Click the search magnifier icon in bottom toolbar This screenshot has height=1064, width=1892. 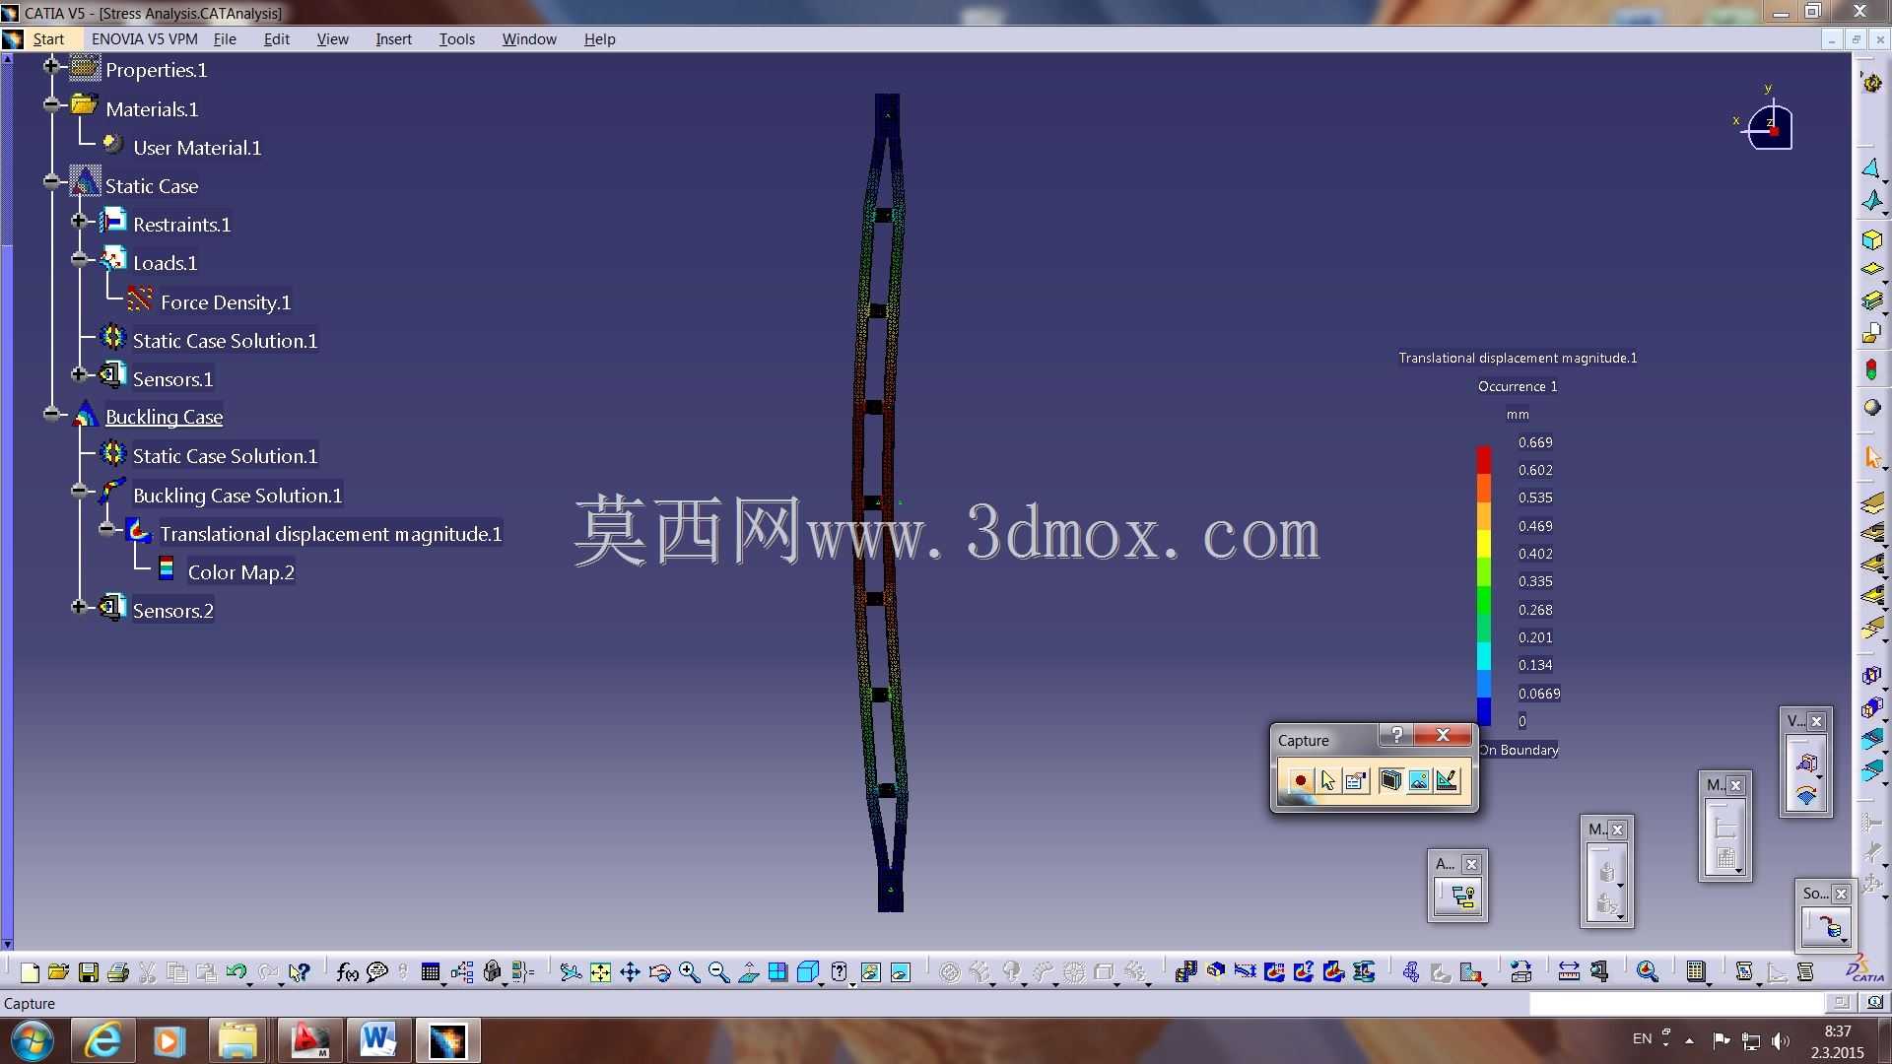1647,973
